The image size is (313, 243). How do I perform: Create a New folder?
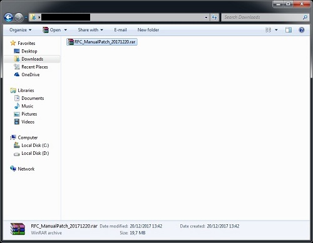point(148,30)
